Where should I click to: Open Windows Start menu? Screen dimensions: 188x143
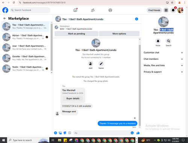(3, 140)
